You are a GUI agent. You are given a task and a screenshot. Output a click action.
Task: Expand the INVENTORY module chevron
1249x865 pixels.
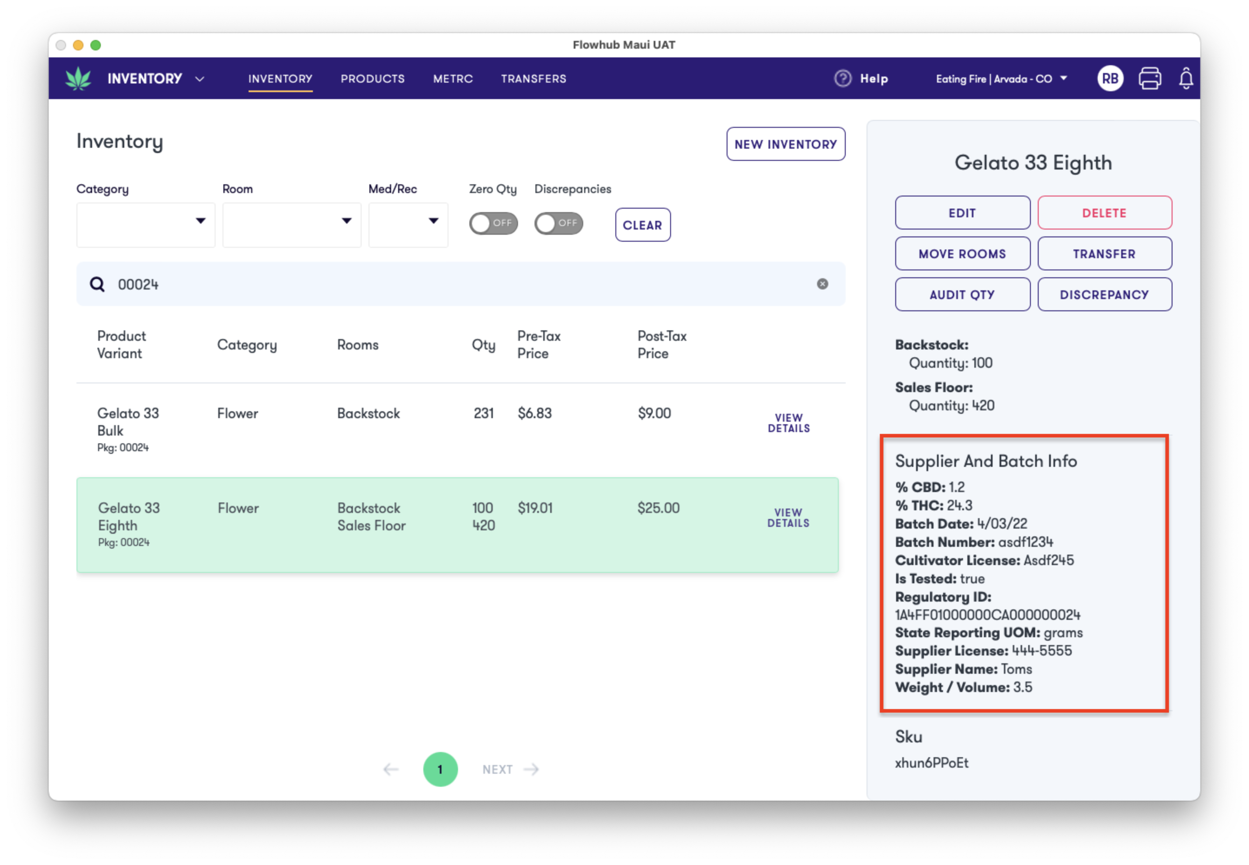pos(200,79)
